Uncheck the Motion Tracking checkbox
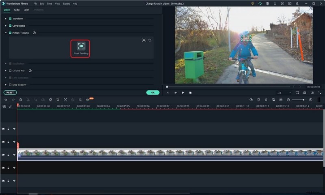The height and width of the screenshot is (195, 325). pos(10,33)
